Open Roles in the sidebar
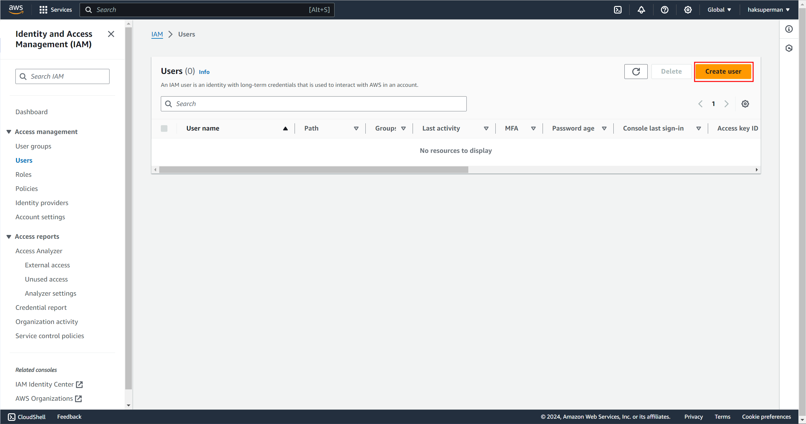Screen dimensions: 806x424 [23, 175]
